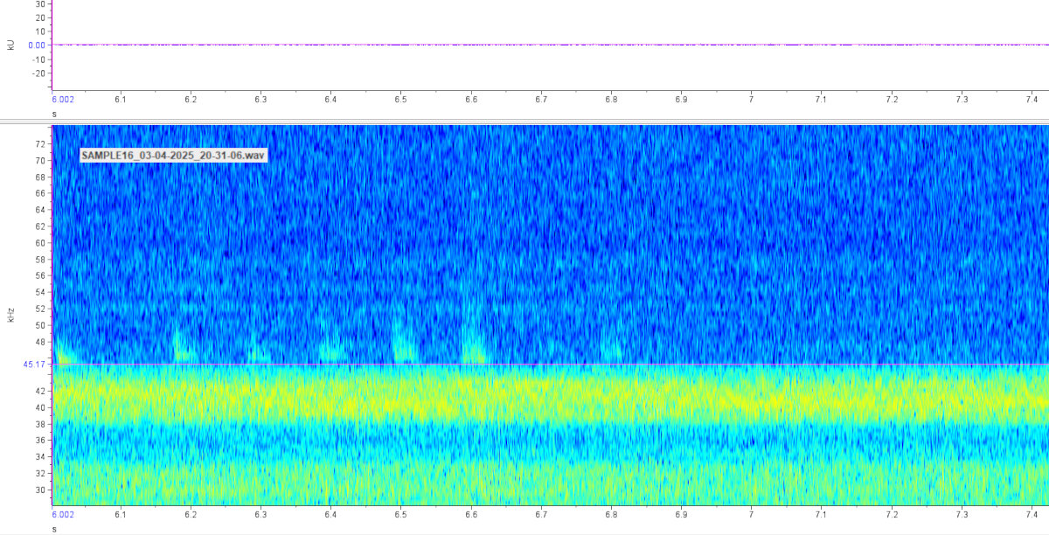Click the 7 s tick on spectrogram time axis

tap(751, 517)
